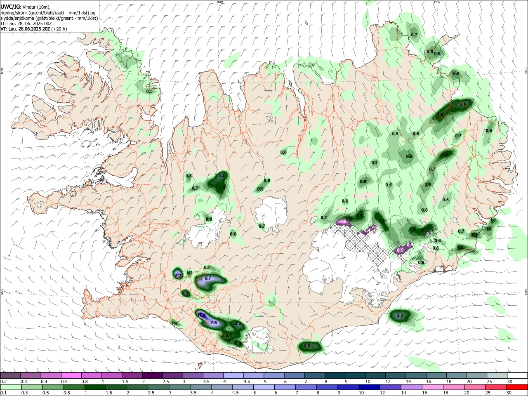The height and width of the screenshot is (396, 528).
Task: Click the 2.4 rainfall value on the map
Action: [238, 344]
